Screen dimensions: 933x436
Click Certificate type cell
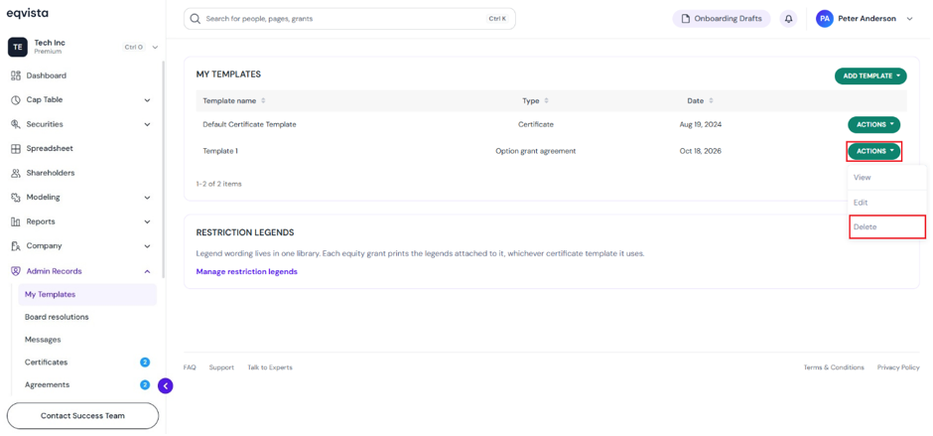(536, 124)
